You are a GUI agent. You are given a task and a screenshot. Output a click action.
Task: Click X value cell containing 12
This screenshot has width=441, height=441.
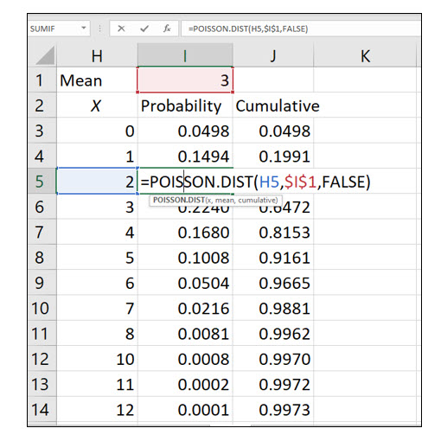(x=97, y=409)
